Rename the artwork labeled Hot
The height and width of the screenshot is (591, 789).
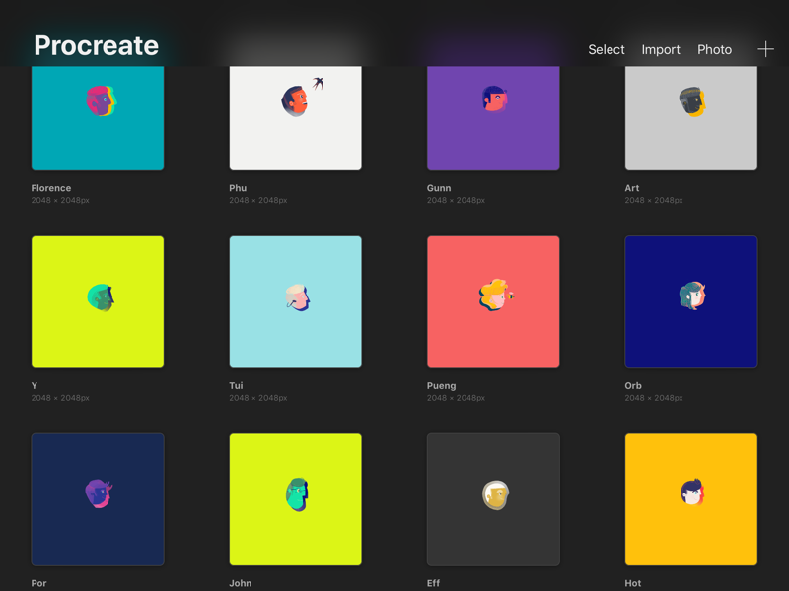tap(632, 582)
